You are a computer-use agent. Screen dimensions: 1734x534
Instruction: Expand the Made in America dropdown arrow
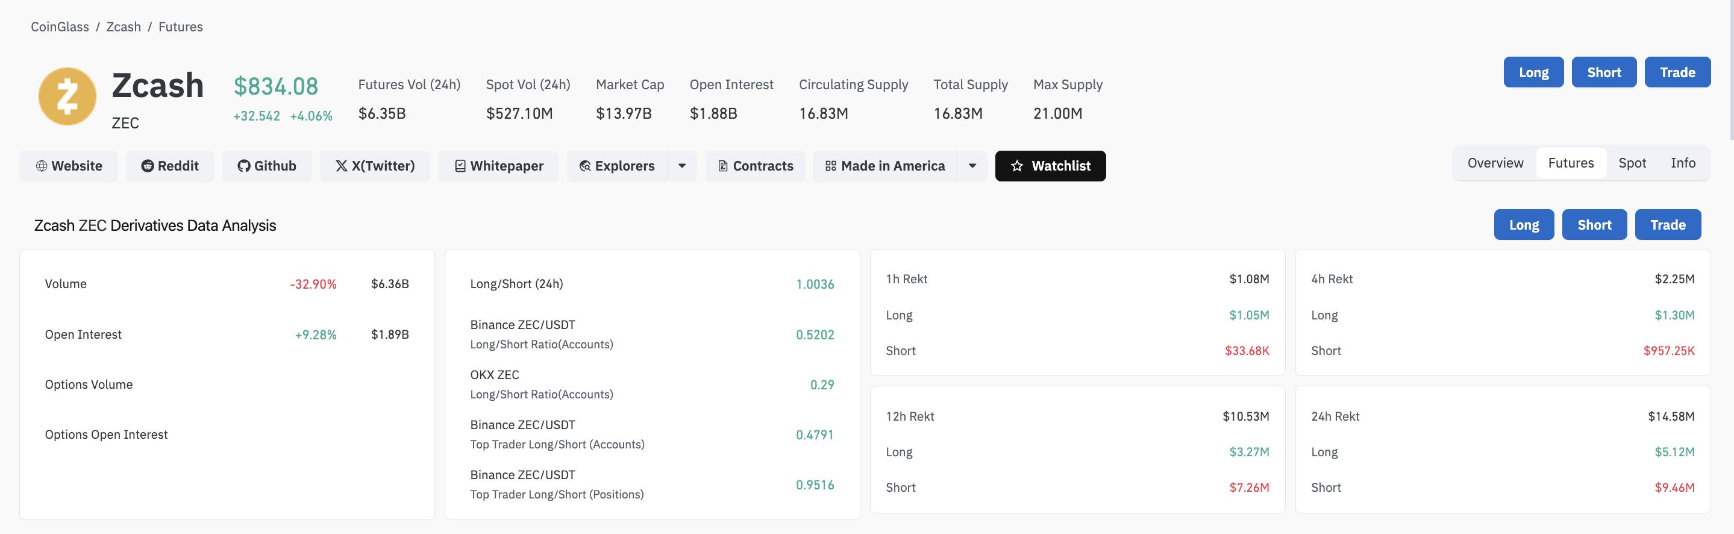(x=972, y=166)
